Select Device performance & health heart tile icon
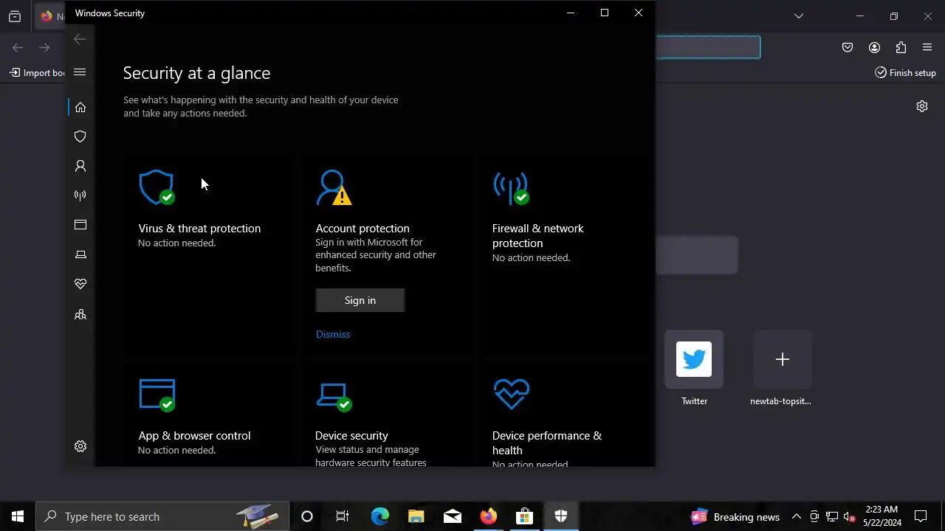Screen dimensions: 945x531 (512, 394)
